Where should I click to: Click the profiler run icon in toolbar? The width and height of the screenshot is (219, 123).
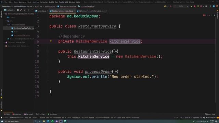pos(201,6)
